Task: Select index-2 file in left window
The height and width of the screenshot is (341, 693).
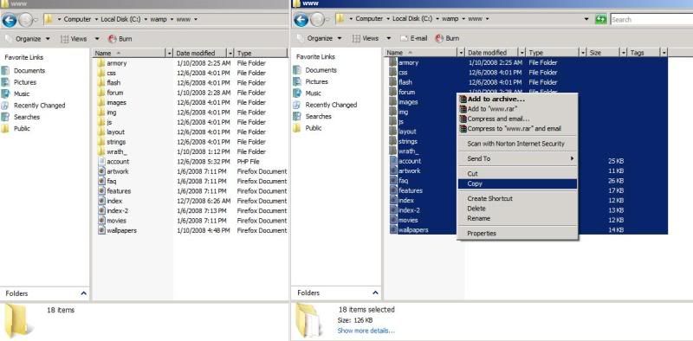Action: pos(118,210)
